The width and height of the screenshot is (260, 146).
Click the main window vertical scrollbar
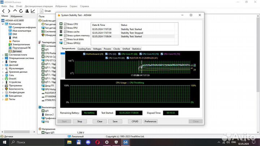click(x=258, y=55)
